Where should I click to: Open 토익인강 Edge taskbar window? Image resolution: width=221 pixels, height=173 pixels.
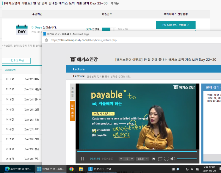click(x=18, y=169)
